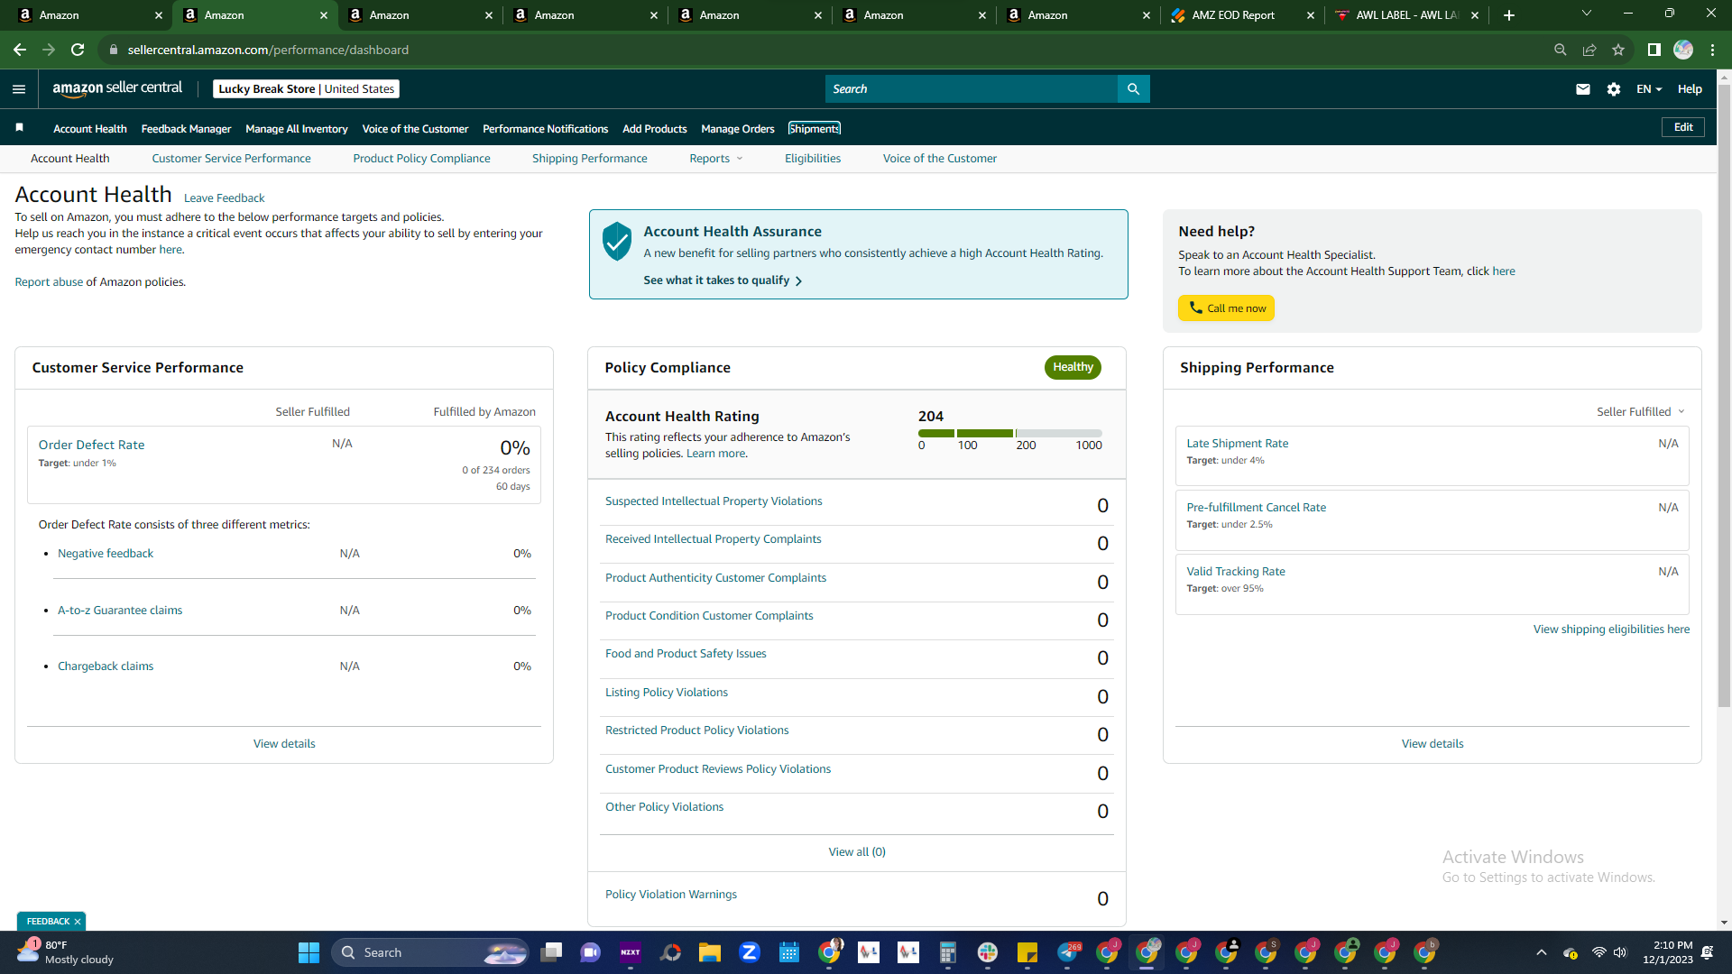1732x974 pixels.
Task: Click the search magnifier button
Action: click(x=1133, y=88)
